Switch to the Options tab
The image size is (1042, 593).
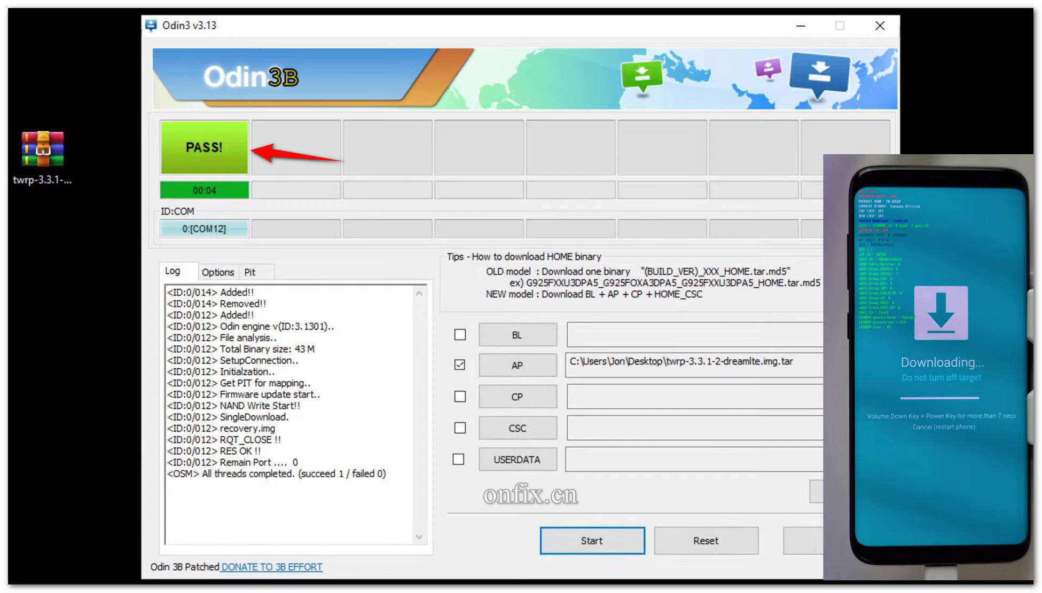tap(218, 272)
